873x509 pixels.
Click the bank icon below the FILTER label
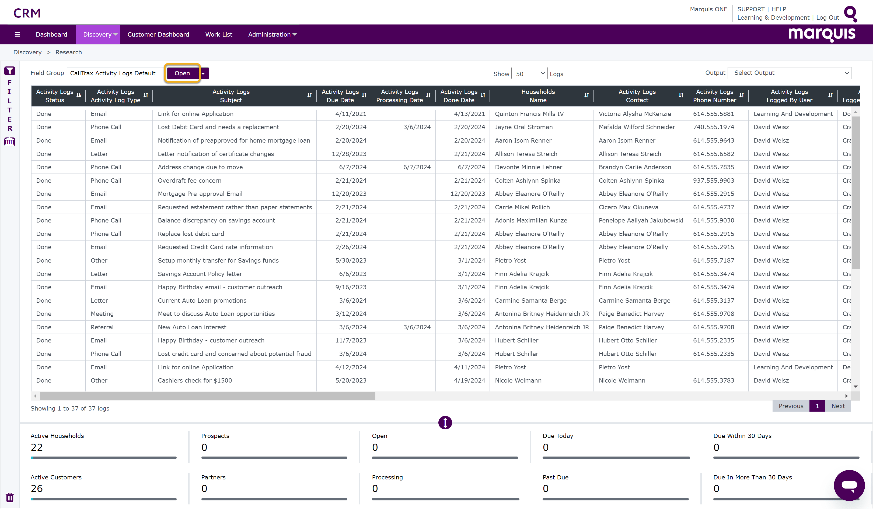coord(10,142)
